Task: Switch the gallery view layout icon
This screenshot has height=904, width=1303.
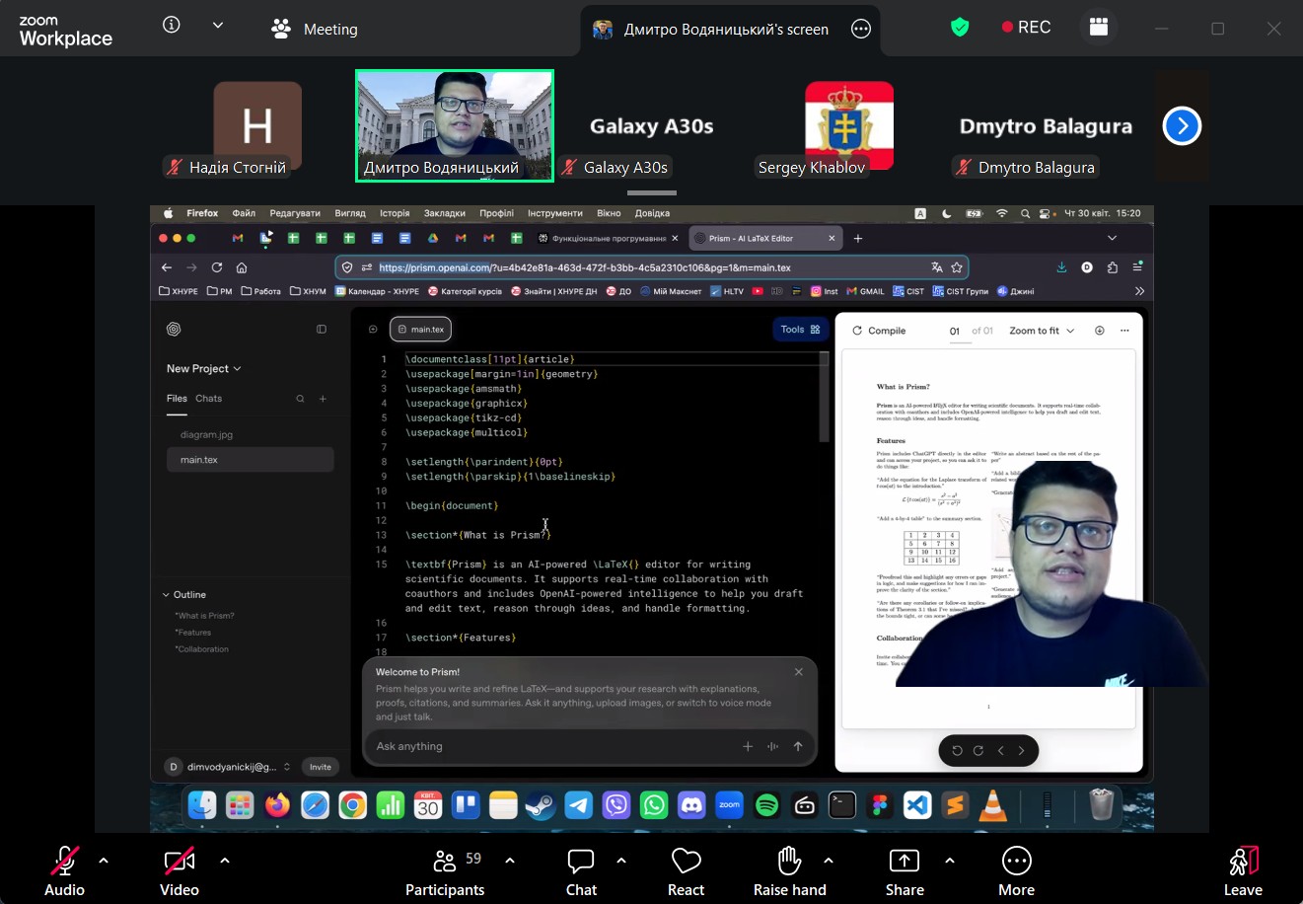Action: point(1099,27)
